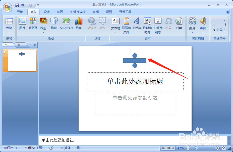Image resolution: width=233 pixels, height=152 pixels.
Task: Click spell check icon in status bar
Action: pyautogui.click(x=51, y=148)
